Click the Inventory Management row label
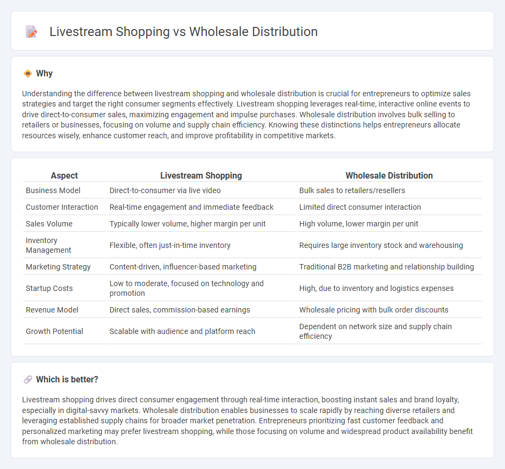The width and height of the screenshot is (505, 469). pyautogui.click(x=48, y=245)
